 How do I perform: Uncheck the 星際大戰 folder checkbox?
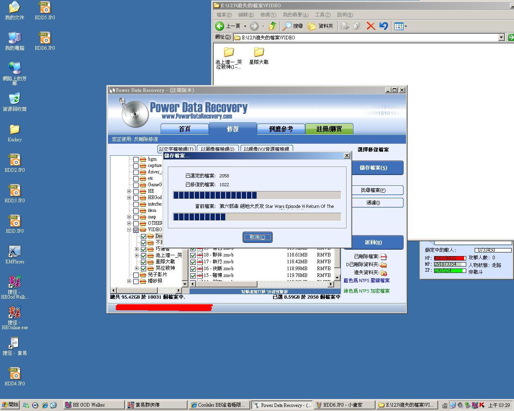(143, 262)
